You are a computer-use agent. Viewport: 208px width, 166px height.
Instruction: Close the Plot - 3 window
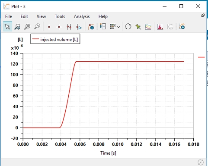point(198,6)
